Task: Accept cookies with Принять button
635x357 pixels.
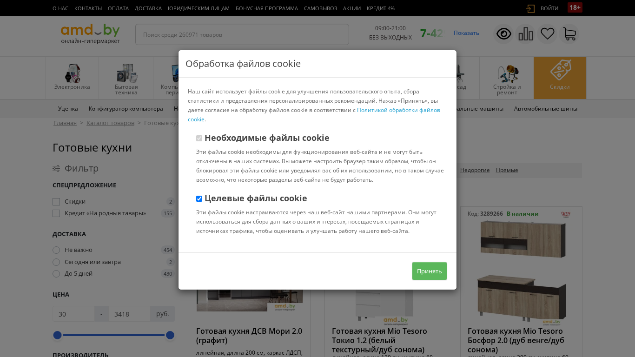Action: (x=430, y=271)
